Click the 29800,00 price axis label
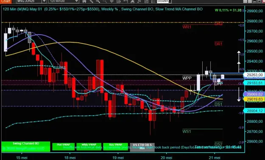Viewport: 265px width, 160px height. pos(255,21)
